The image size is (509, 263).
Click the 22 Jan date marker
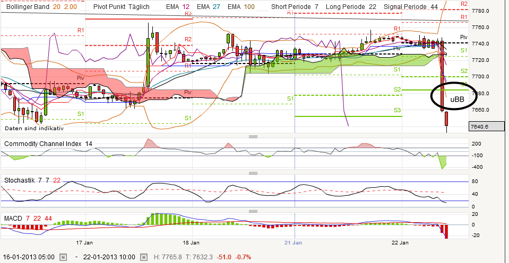coord(400,242)
